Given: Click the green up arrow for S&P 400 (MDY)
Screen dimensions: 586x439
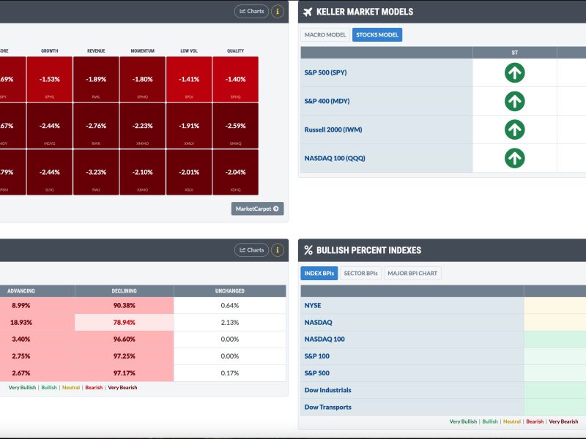Looking at the screenshot, I should coord(515,101).
